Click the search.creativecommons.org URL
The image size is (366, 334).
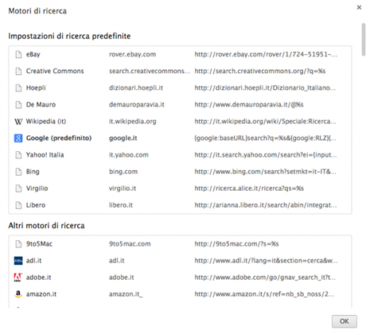260,71
